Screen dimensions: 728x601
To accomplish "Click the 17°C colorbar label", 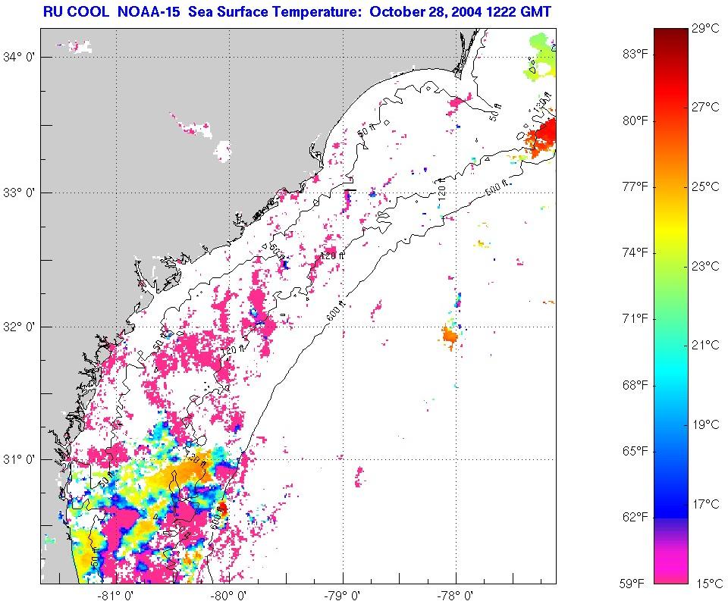I will pos(705,504).
